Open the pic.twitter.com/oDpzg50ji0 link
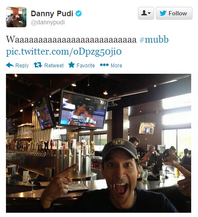 (x=64, y=52)
